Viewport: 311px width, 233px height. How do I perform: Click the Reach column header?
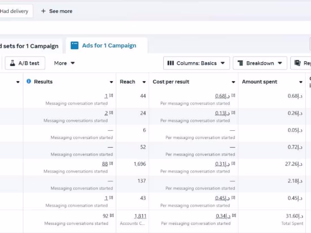[x=127, y=82]
